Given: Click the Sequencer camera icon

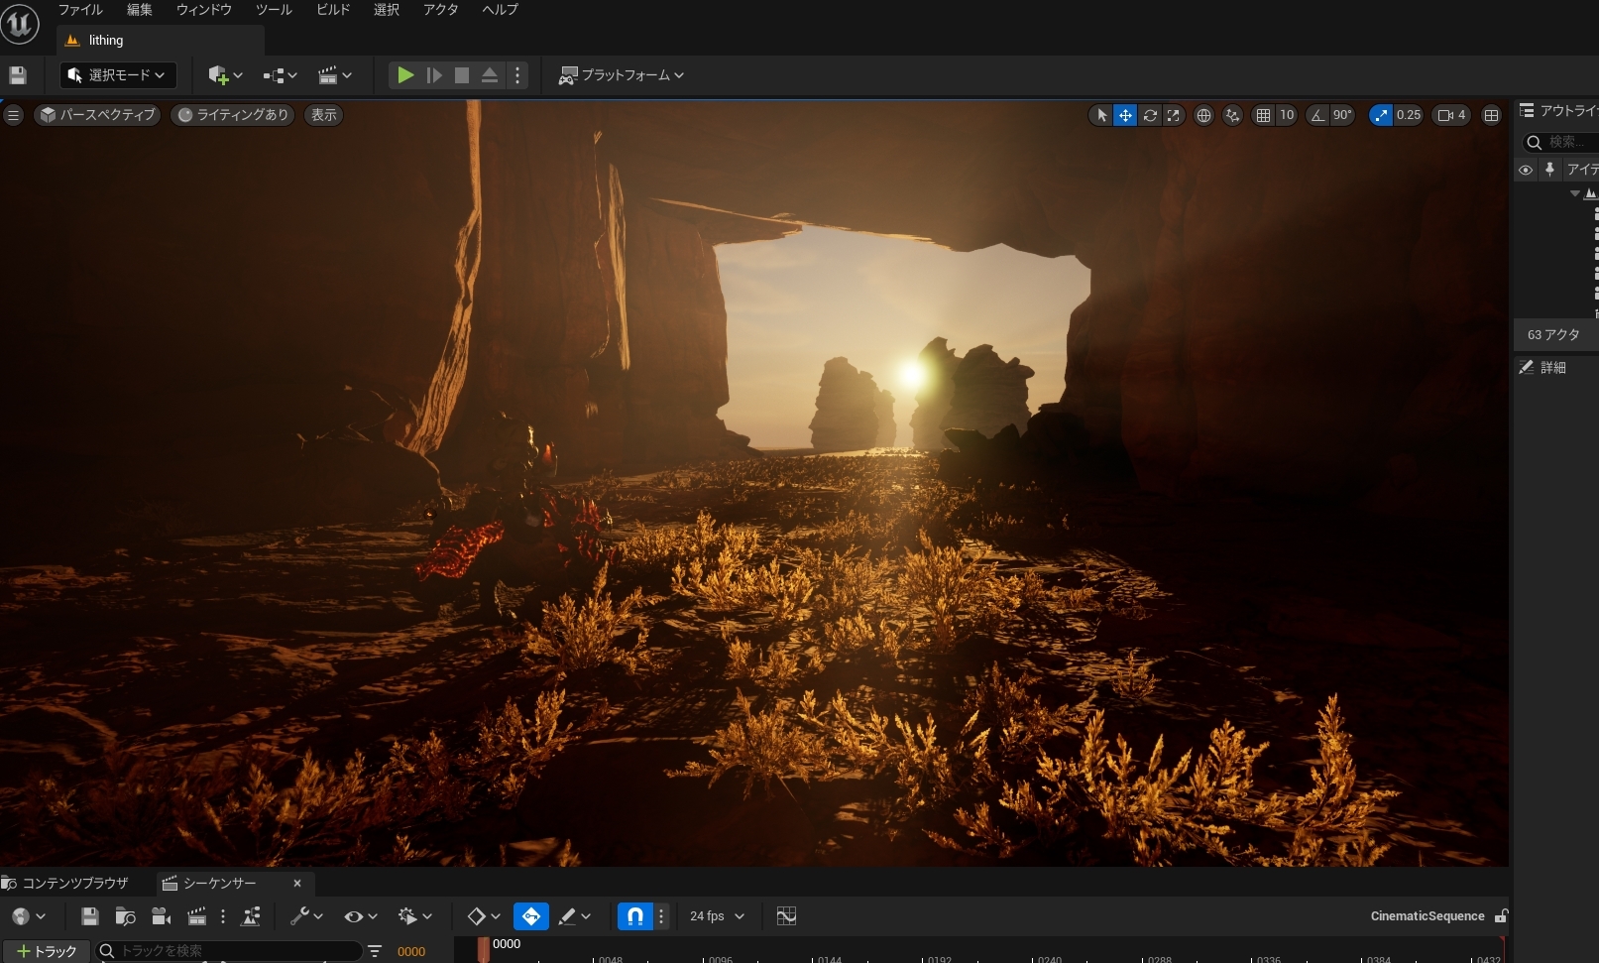Looking at the screenshot, I should (x=161, y=916).
